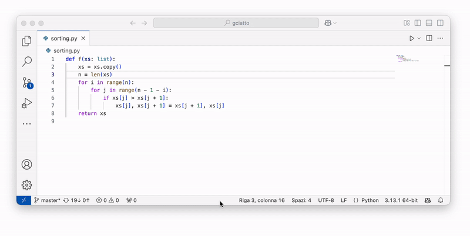
Task: Open the Copilot chat dropdown chevron
Action: pos(335,23)
